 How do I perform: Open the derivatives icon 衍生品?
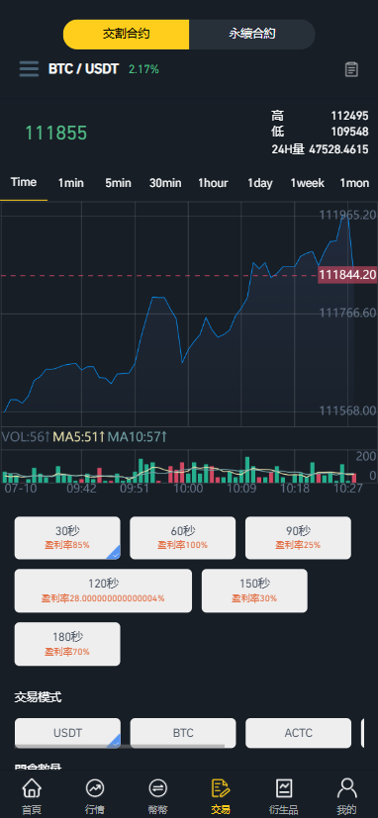(283, 796)
